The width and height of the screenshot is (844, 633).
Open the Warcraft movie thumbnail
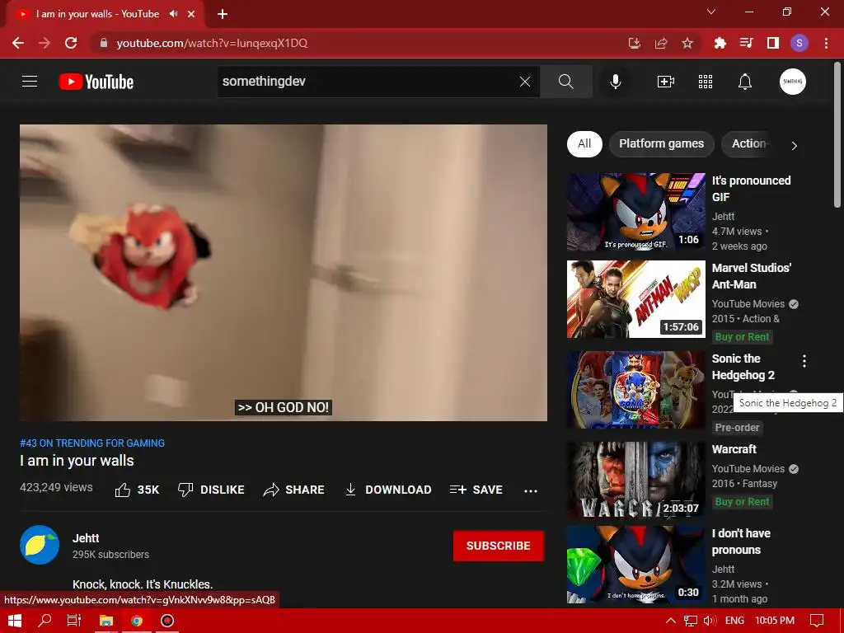pos(635,481)
